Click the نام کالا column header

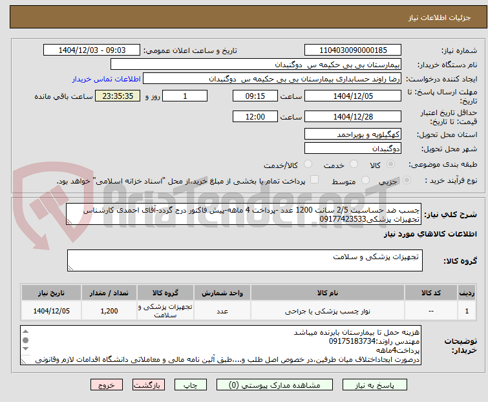tap(328, 293)
